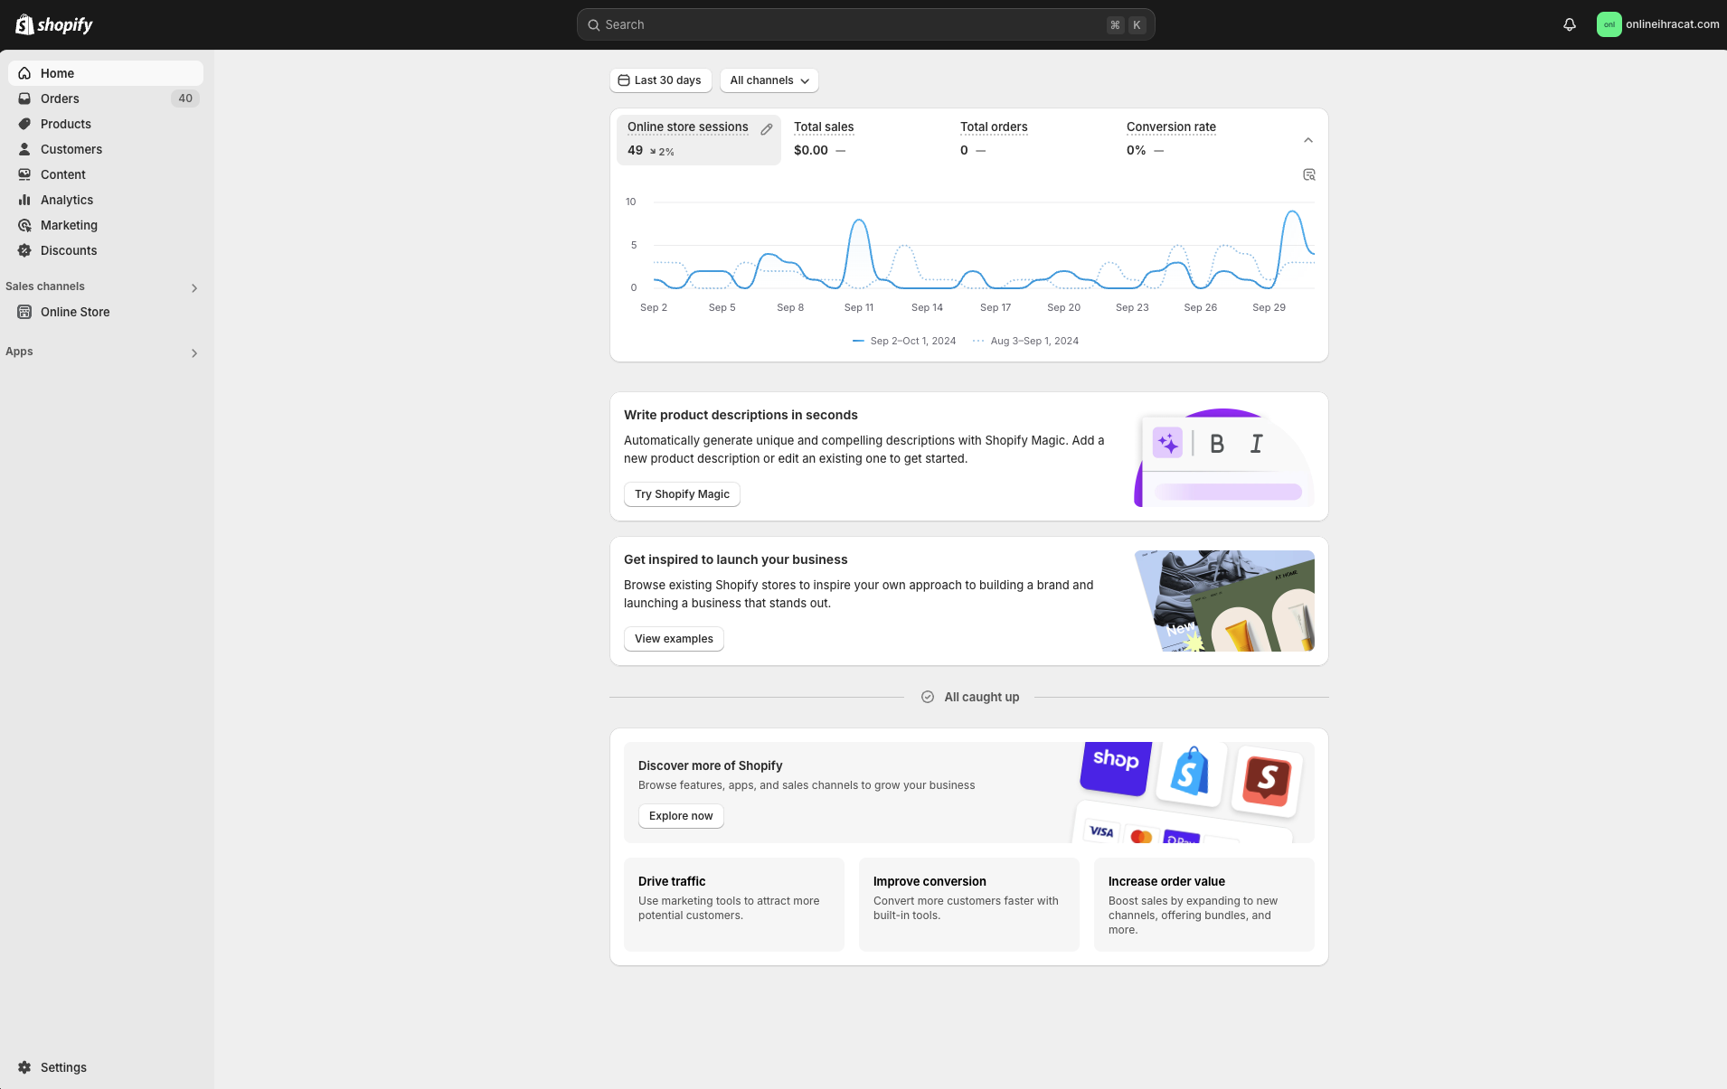Select the Total orders metric
The image size is (1727, 1089).
1032,139
